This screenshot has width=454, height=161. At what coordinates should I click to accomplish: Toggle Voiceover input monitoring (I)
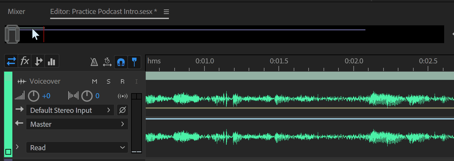click(137, 82)
